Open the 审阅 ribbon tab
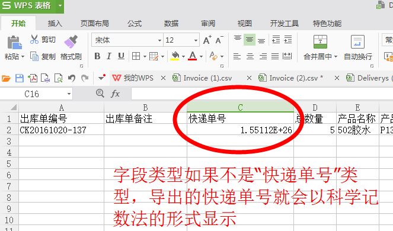Image resolution: width=393 pixels, height=231 pixels. coord(208,24)
